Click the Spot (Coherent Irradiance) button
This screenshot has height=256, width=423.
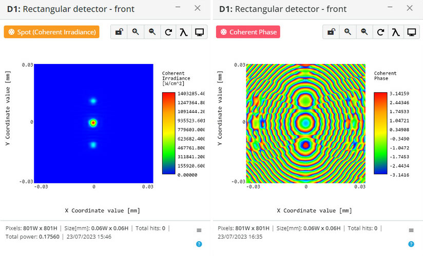(51, 32)
